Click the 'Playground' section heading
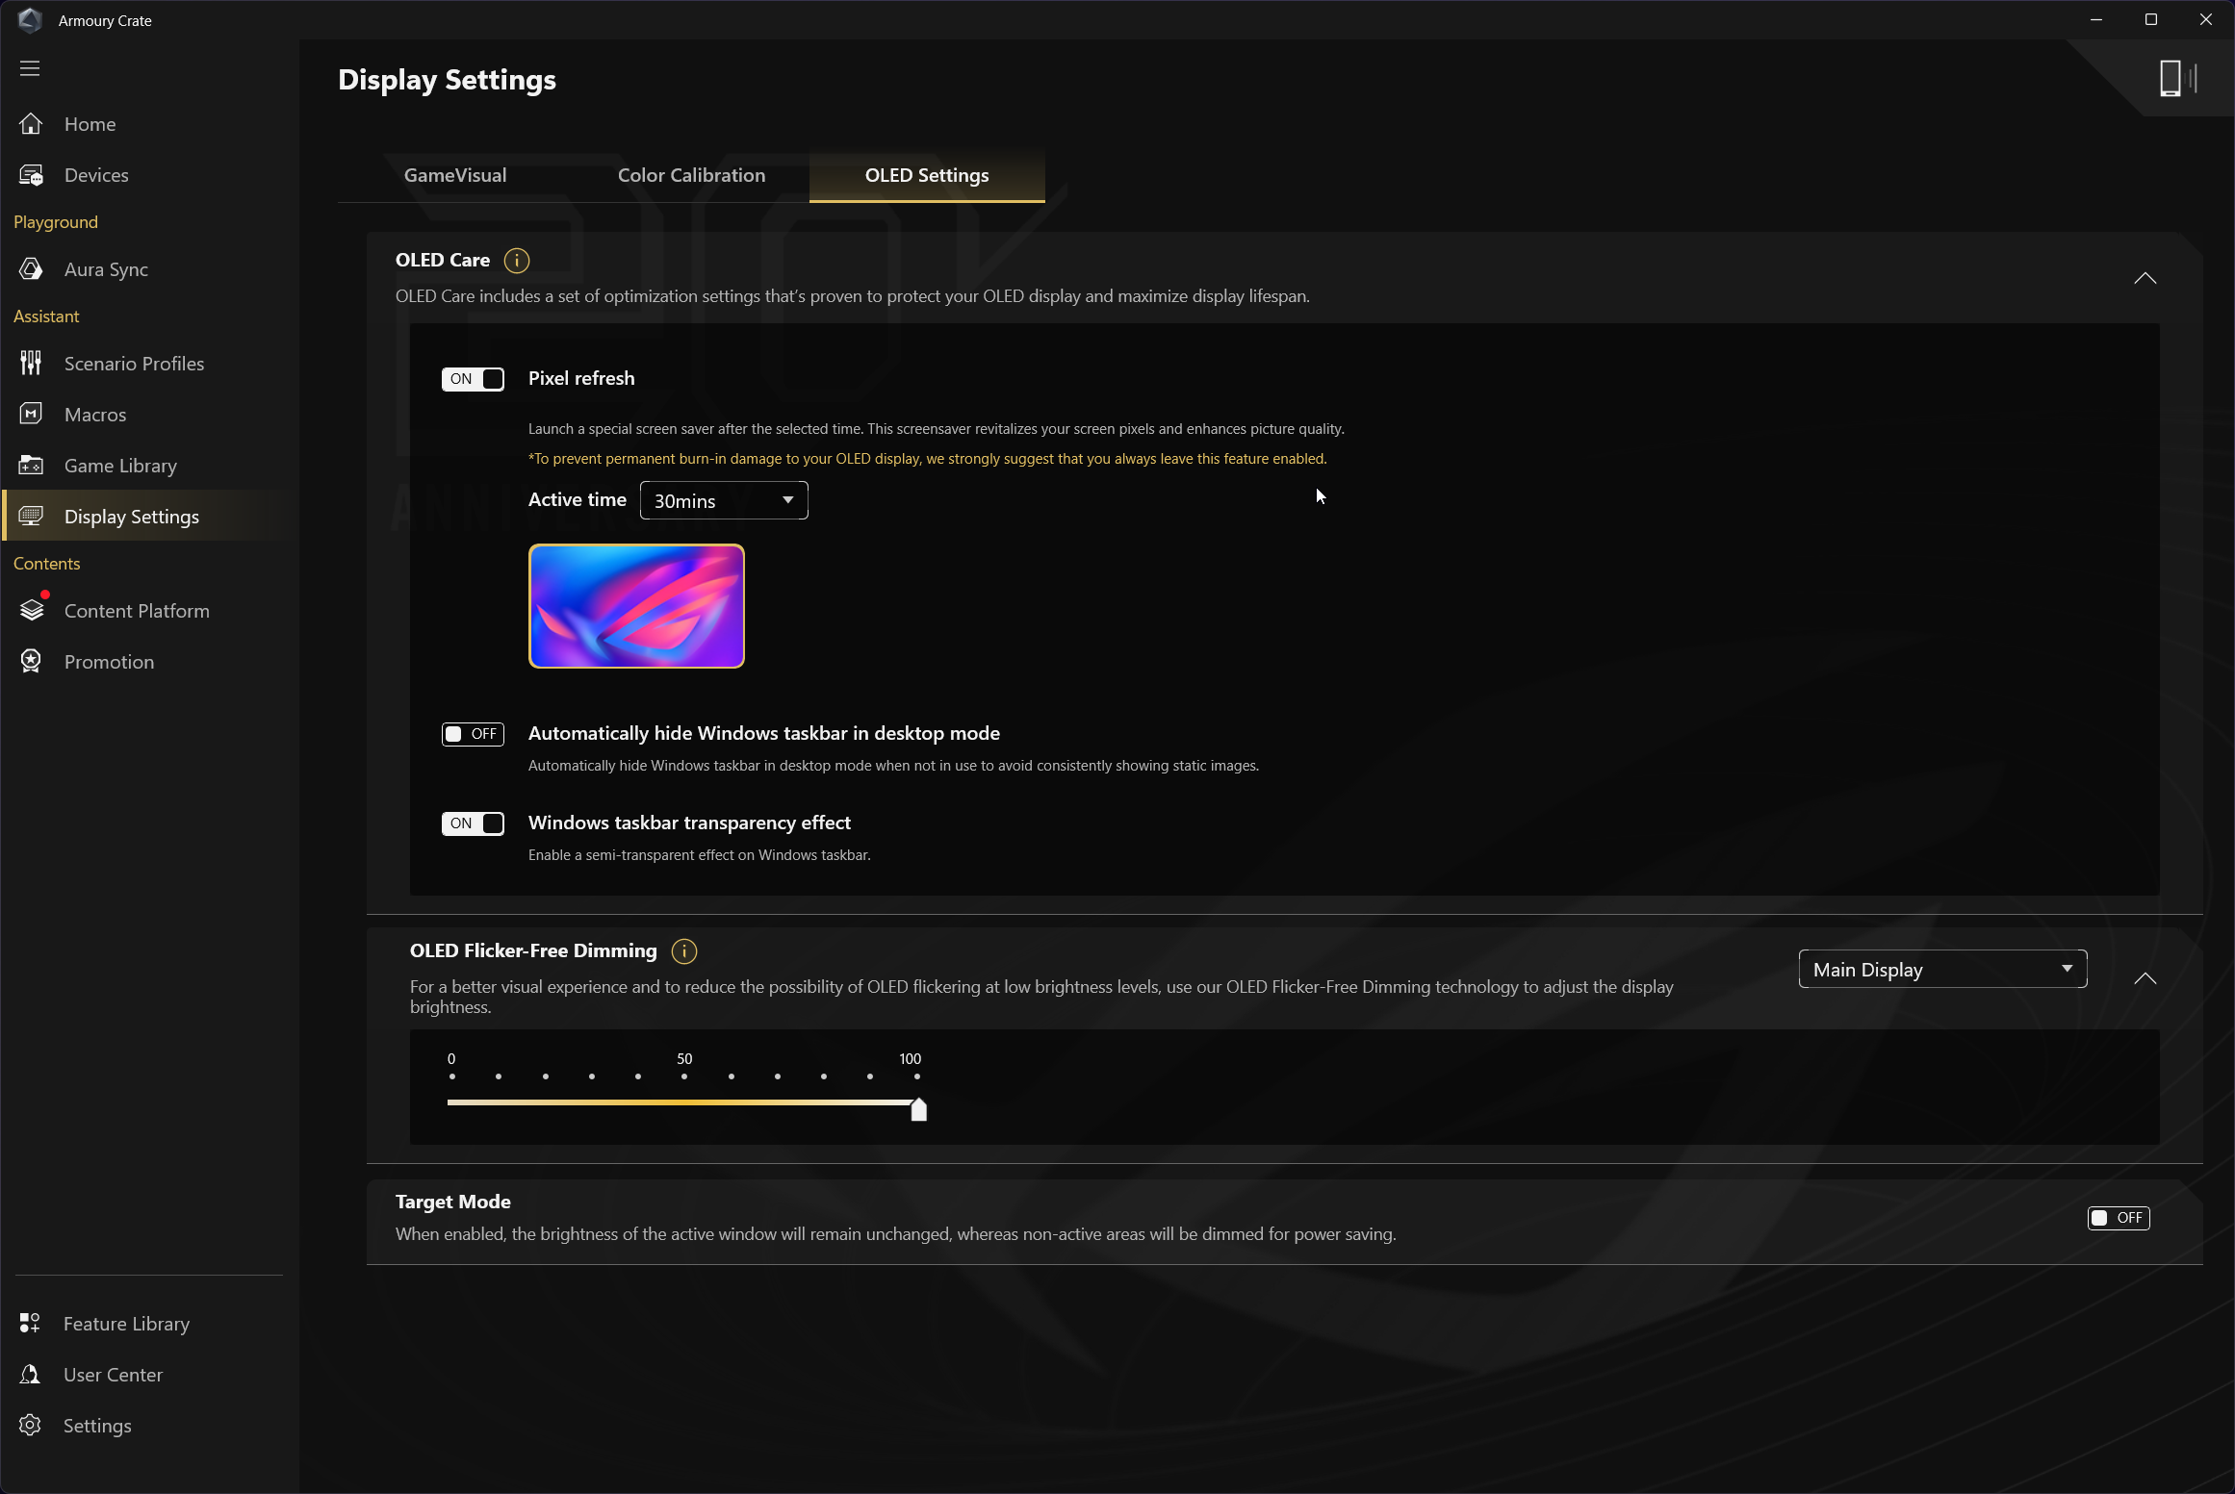 [x=56, y=222]
